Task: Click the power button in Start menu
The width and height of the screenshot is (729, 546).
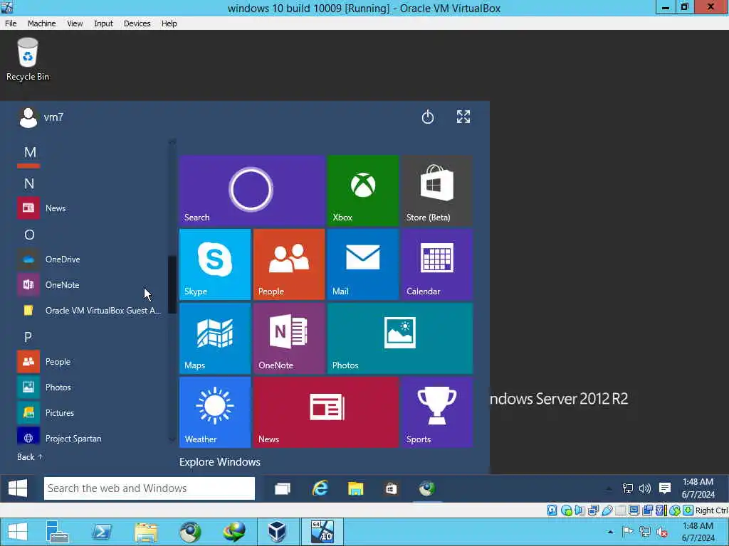Action: (x=428, y=117)
